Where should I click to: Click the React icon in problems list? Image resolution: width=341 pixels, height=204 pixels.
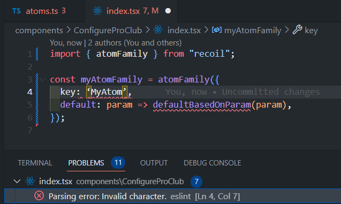[x=30, y=181]
